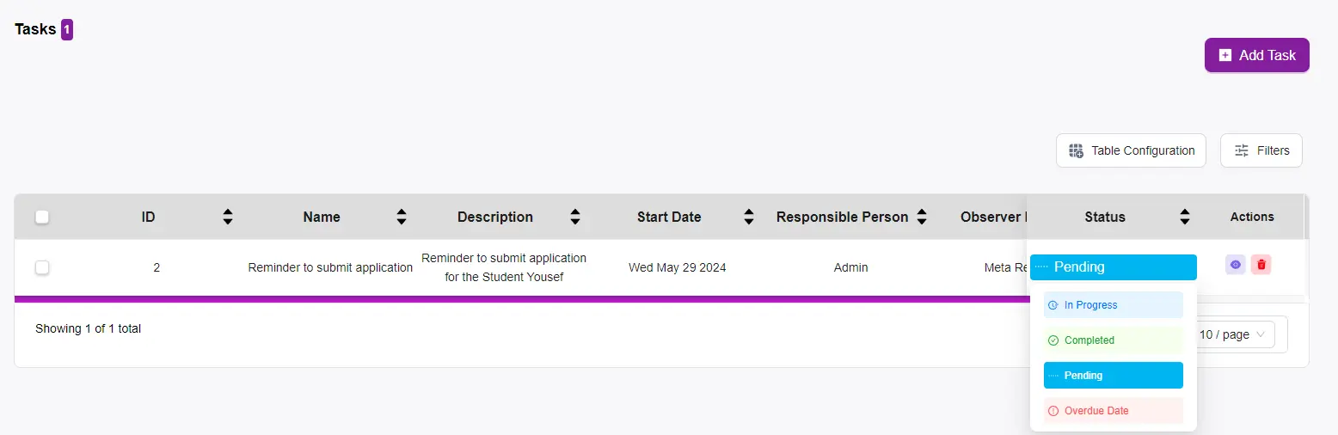The image size is (1338, 435).
Task: Click the red trash delete icon
Action: 1261,265
